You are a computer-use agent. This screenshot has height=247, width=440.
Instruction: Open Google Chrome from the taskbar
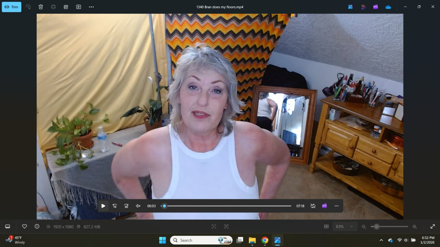tap(265, 240)
